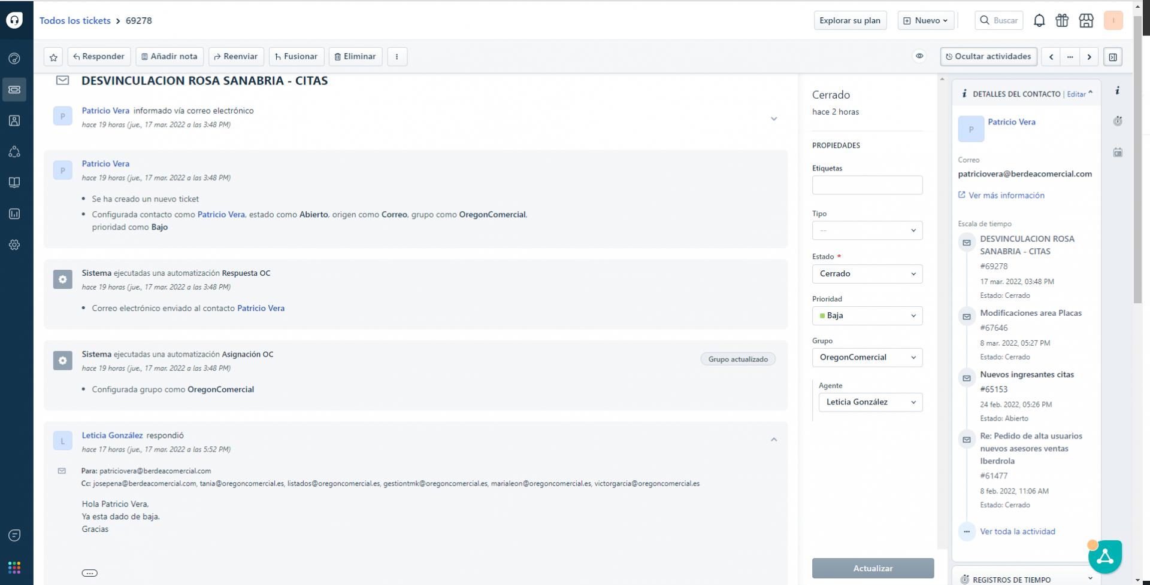The height and width of the screenshot is (585, 1150).
Task: Click Ocultar actividades toggle button
Action: 988,57
